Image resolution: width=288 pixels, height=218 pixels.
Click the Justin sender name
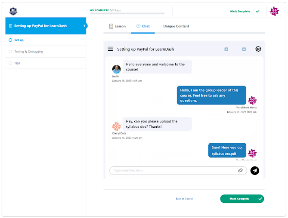point(115,77)
